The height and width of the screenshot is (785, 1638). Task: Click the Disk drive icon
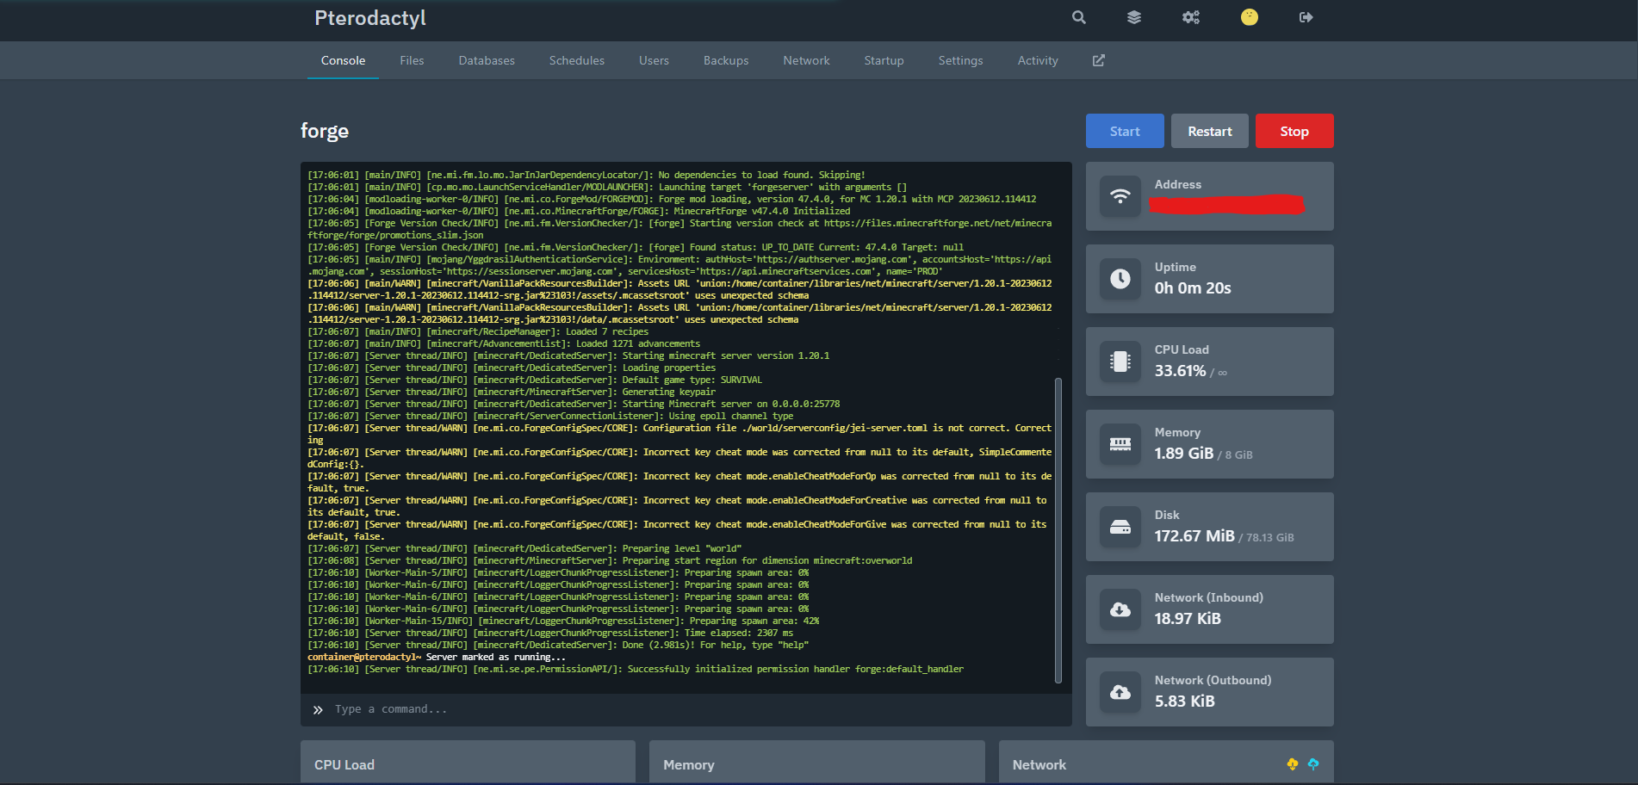pyautogui.click(x=1120, y=527)
